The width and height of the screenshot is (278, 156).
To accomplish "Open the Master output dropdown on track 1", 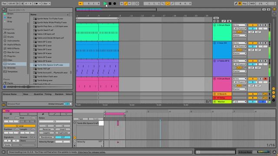I will [x=239, y=36].
